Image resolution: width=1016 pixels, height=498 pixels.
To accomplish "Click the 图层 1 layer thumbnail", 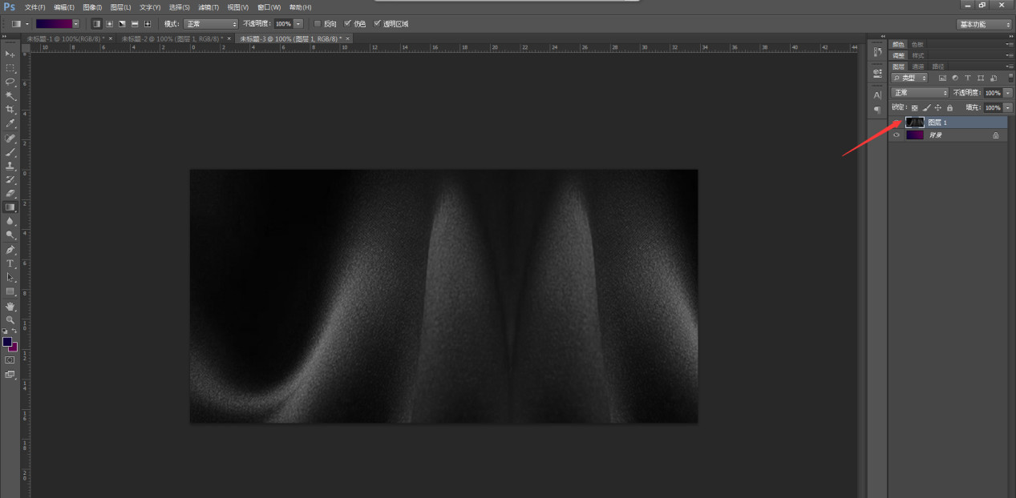I will coord(914,122).
